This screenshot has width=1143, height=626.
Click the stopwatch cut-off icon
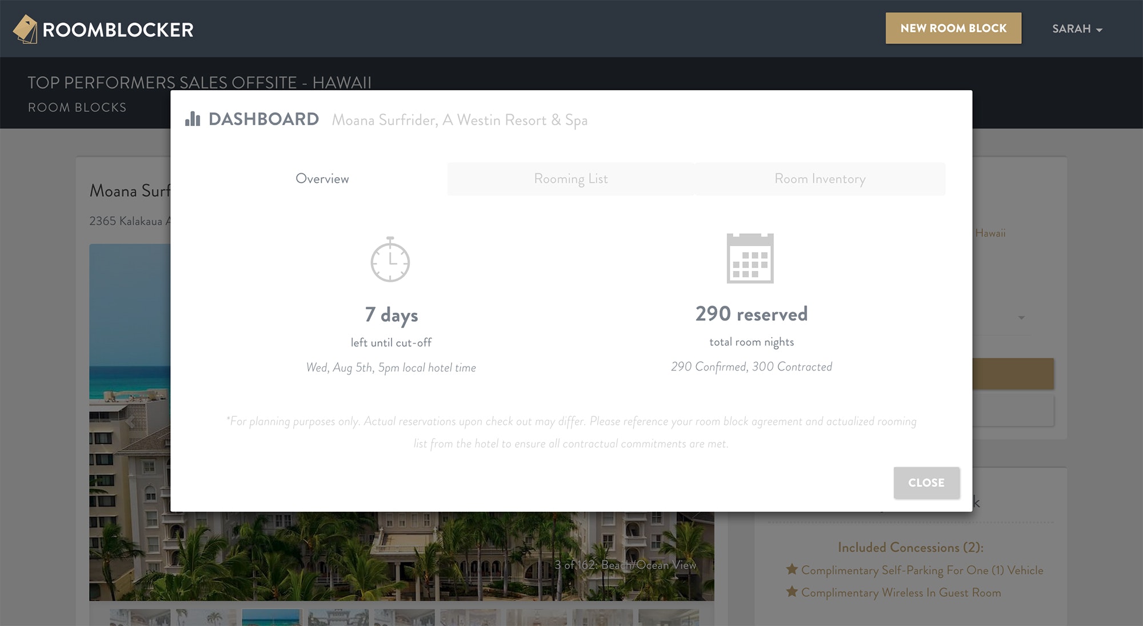(390, 260)
